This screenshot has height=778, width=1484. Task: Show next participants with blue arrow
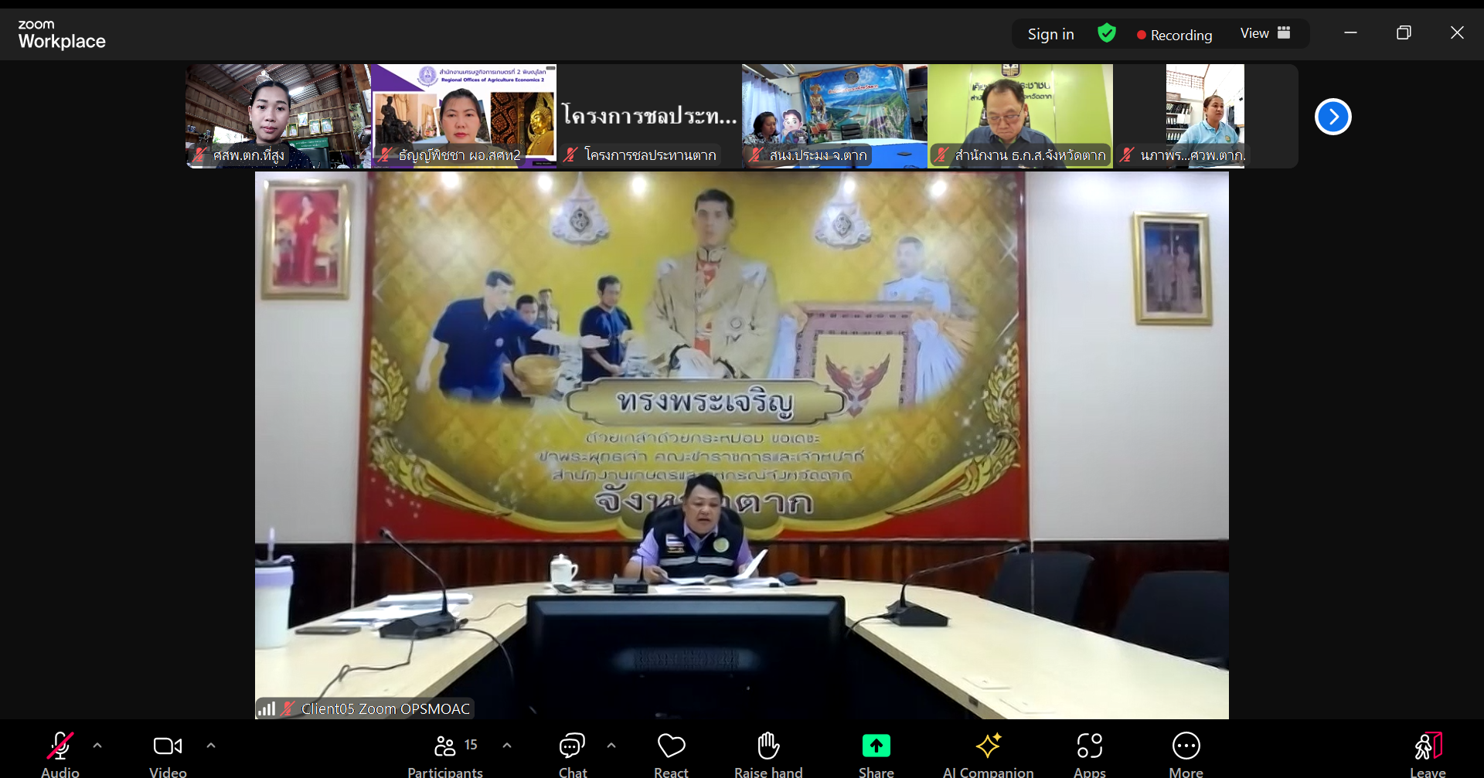click(1333, 117)
